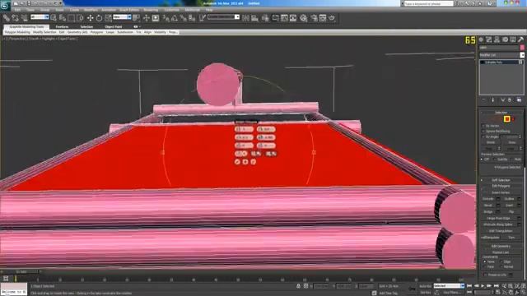527x296 pixels.
Task: Switch to the Motion command panel
Action: click(505, 39)
